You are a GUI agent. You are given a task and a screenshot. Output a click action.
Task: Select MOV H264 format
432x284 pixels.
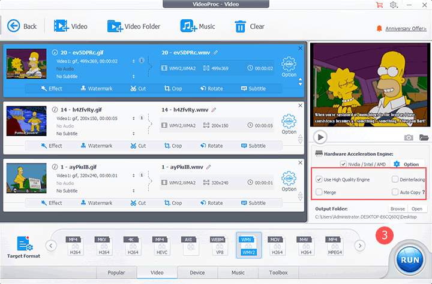click(277, 246)
